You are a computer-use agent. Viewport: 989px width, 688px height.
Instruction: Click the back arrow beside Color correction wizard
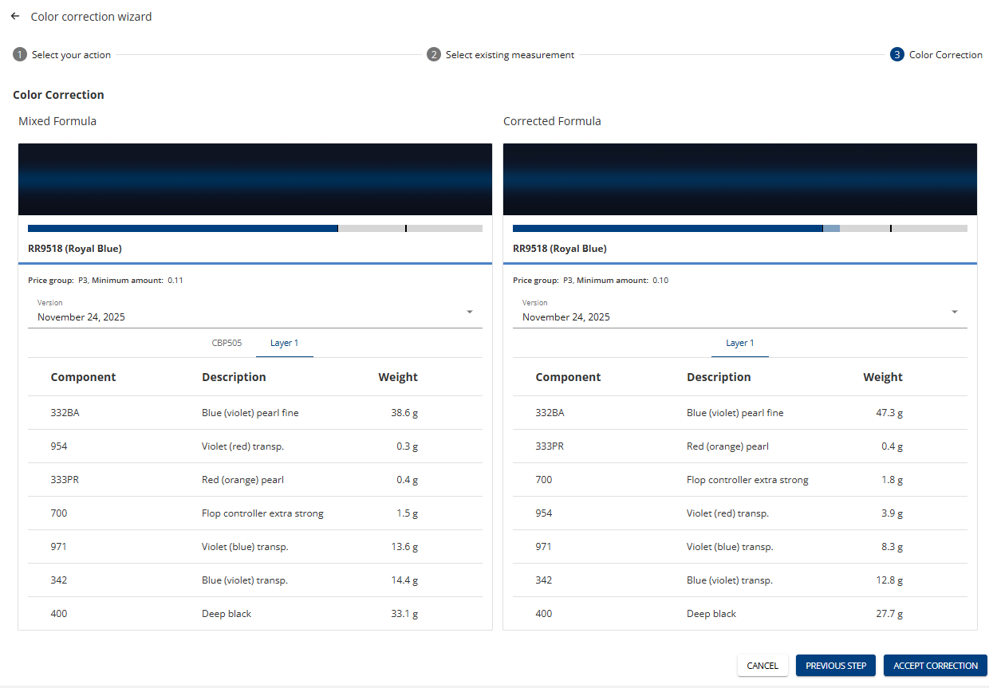click(x=15, y=16)
